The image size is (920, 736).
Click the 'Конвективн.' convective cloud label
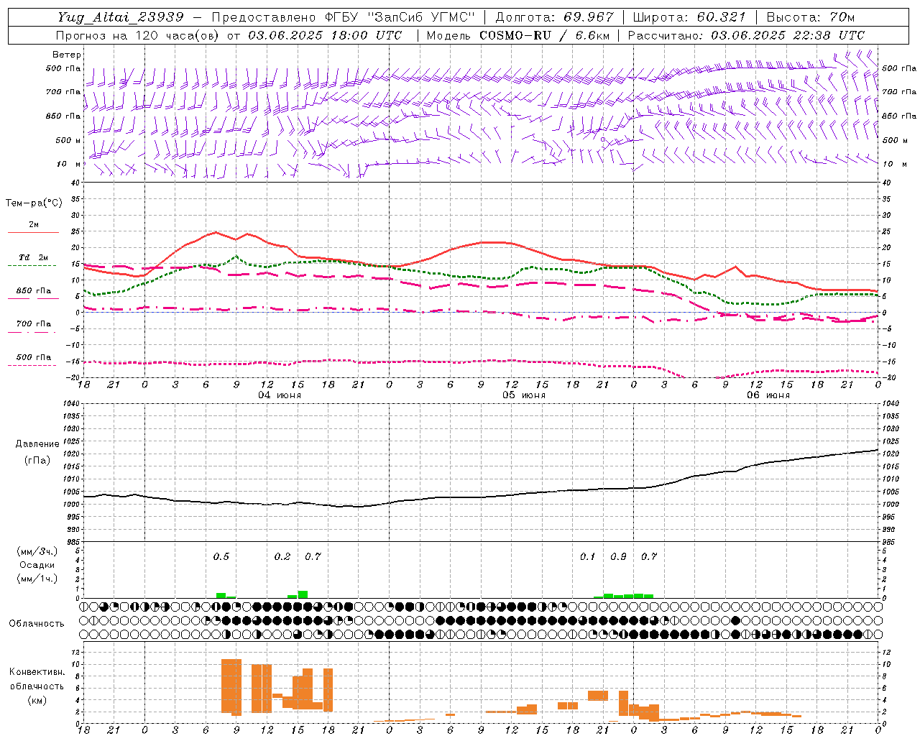pos(37,672)
